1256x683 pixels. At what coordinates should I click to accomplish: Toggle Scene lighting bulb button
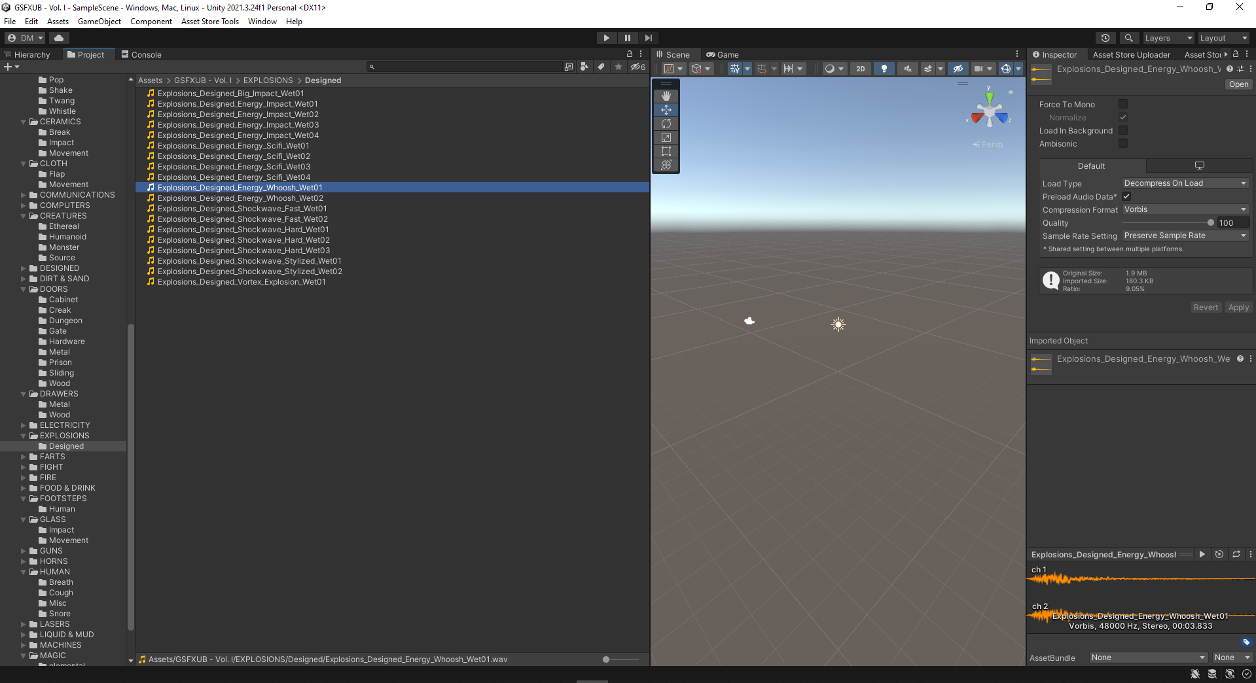[884, 69]
